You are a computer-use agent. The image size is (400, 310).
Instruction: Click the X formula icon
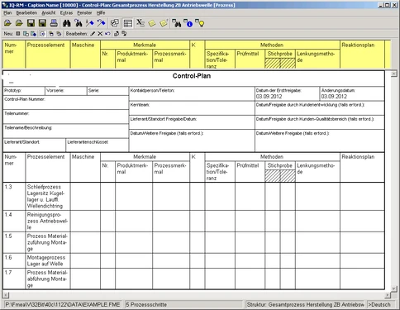[x=140, y=23]
